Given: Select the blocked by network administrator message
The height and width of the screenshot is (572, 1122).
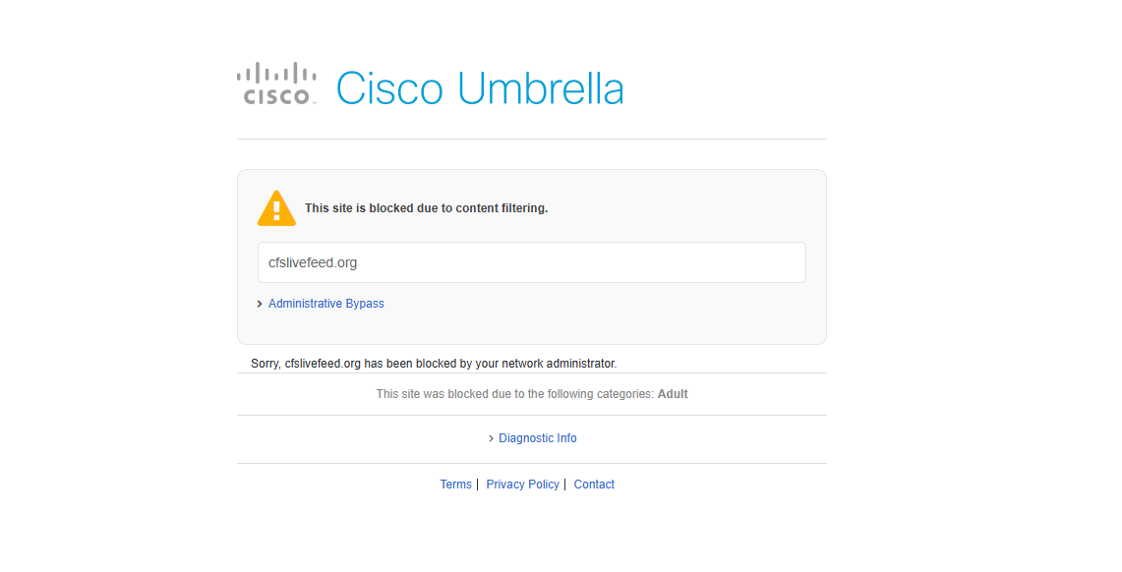Looking at the screenshot, I should [x=434, y=364].
